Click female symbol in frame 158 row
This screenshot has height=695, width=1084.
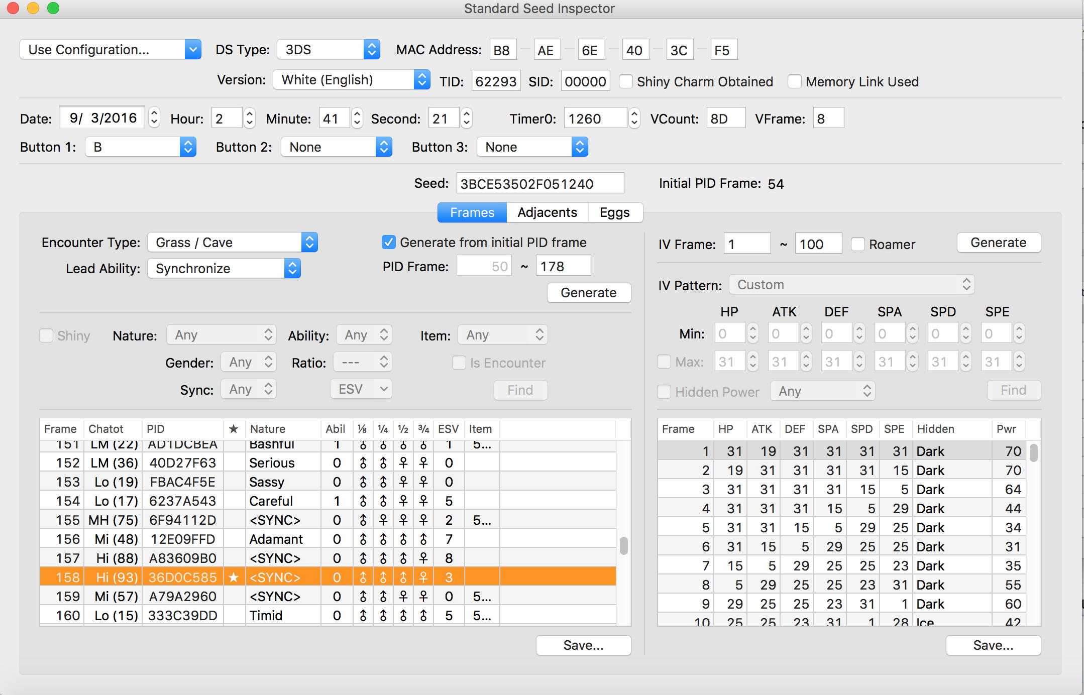pyautogui.click(x=423, y=577)
